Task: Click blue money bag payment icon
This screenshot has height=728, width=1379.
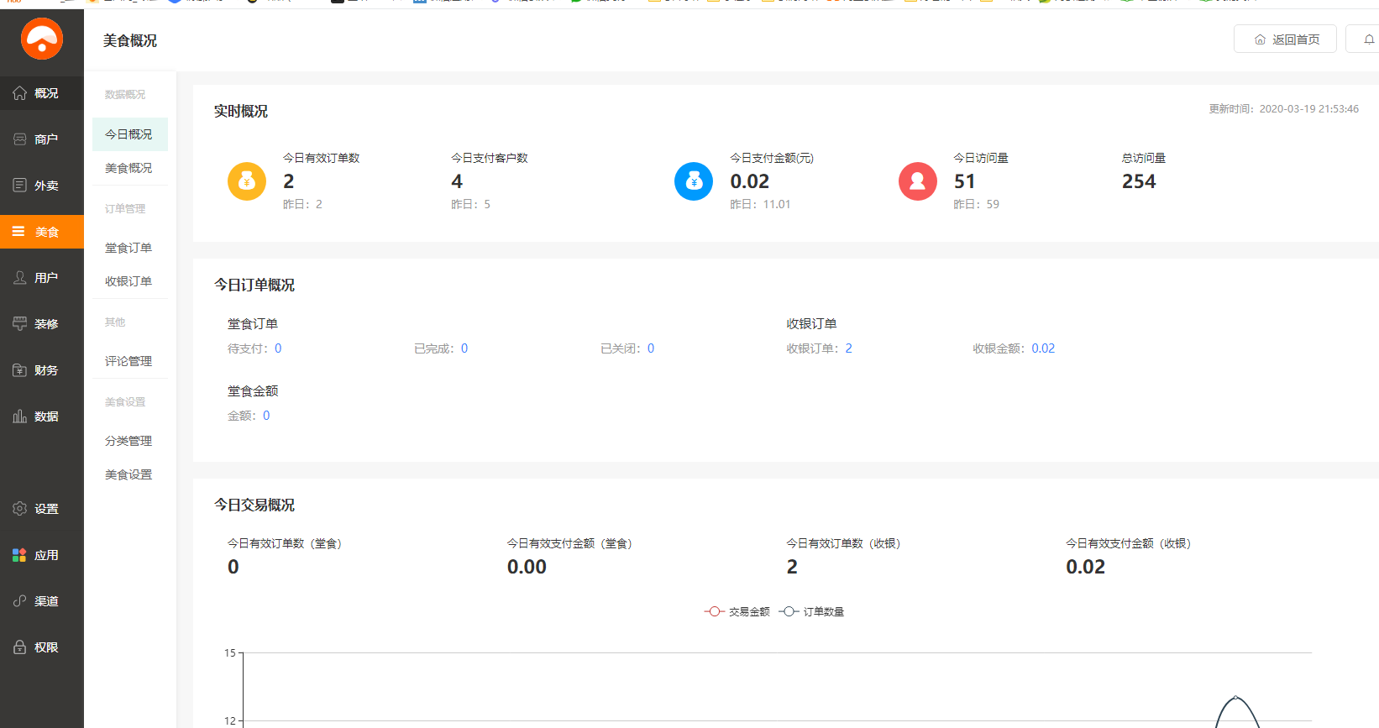Action: (x=694, y=181)
